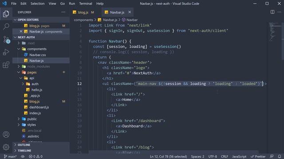Collapse the Open Editors section
This screenshot has width=284, height=159.
coord(41,19)
